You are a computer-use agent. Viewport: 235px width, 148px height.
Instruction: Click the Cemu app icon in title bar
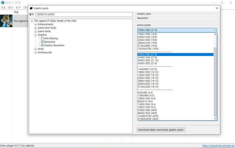click(3, 3)
